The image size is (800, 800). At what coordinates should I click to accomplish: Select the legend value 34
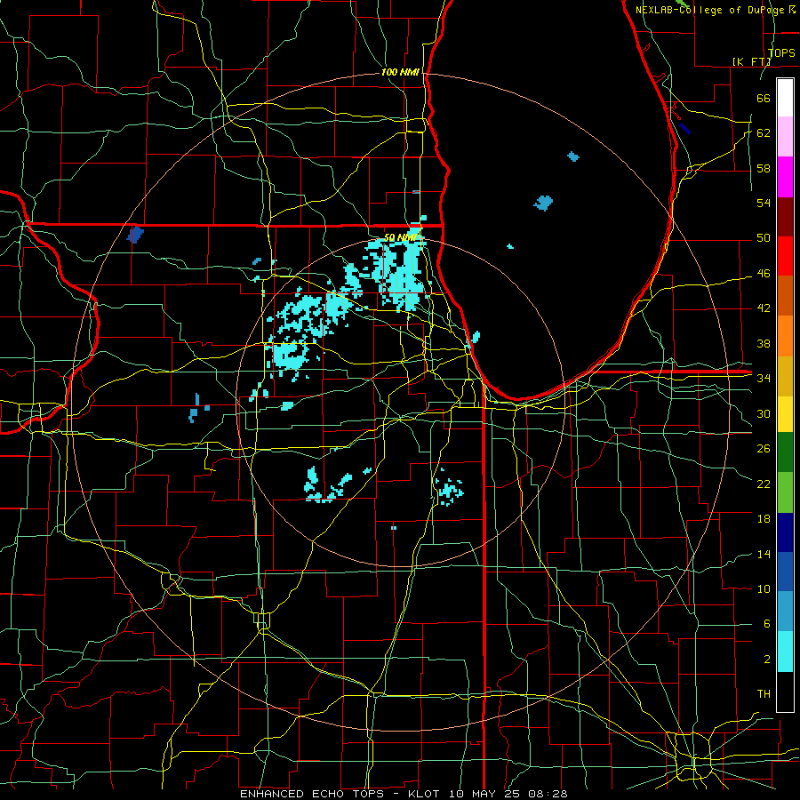[x=764, y=378]
